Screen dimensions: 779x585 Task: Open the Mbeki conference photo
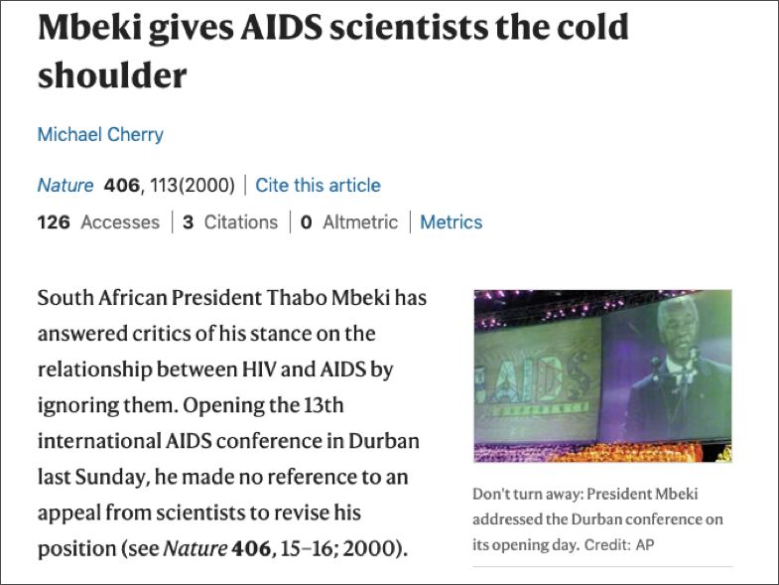click(x=602, y=376)
